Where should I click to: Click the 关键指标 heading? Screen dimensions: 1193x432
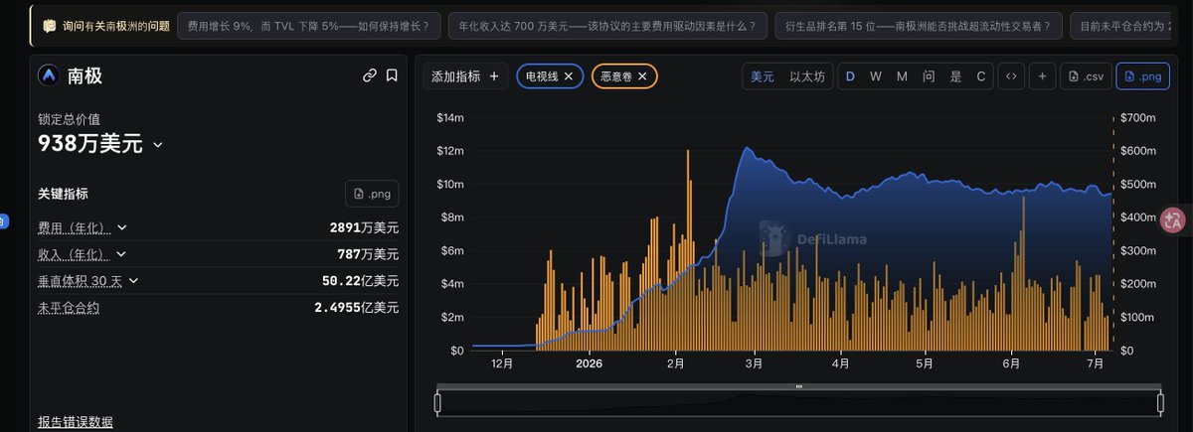pyautogui.click(x=63, y=194)
